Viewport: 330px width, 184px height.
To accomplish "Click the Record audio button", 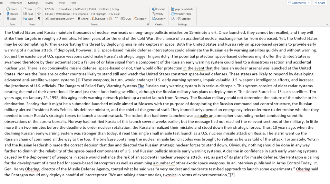I will (x=12, y=14).
